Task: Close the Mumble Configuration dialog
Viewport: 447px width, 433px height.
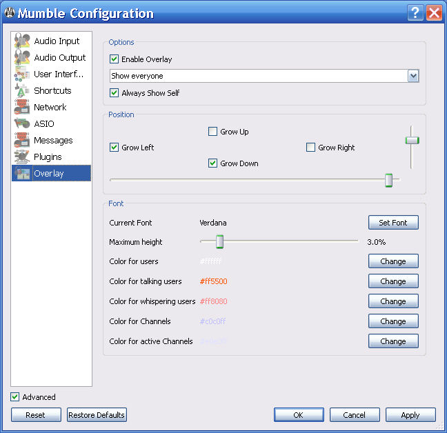Action: [x=434, y=13]
